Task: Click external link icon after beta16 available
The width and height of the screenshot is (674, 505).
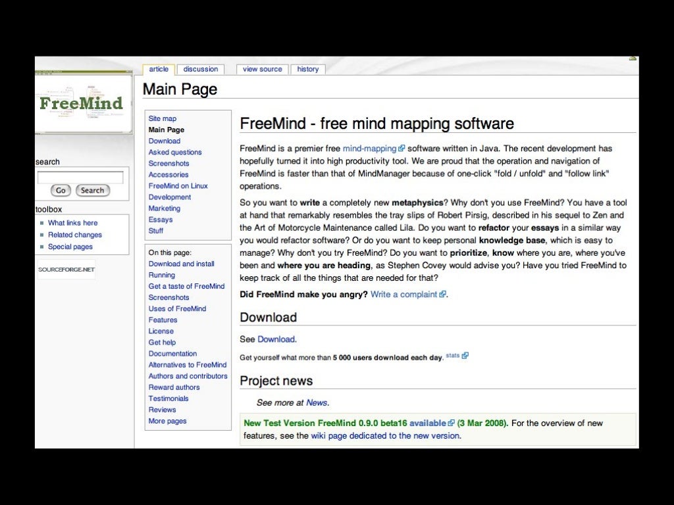Action: (451, 423)
